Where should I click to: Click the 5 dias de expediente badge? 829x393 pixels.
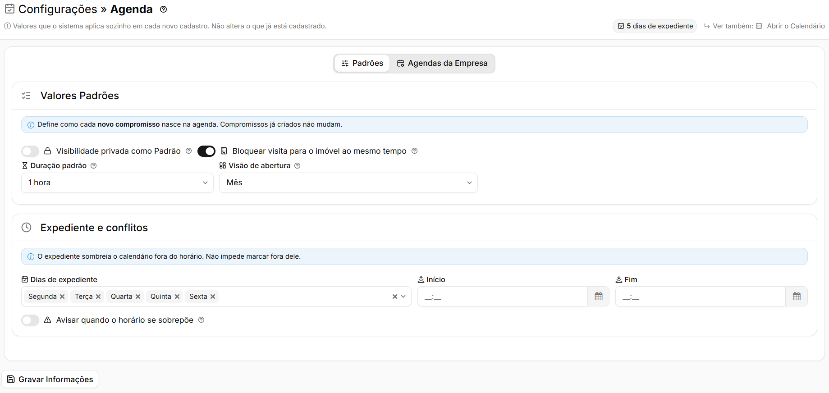click(x=655, y=26)
